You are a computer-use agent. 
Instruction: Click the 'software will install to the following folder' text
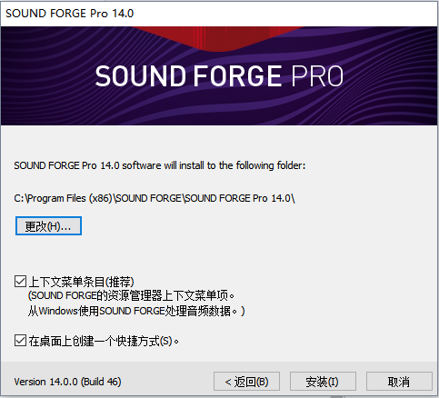(x=214, y=165)
